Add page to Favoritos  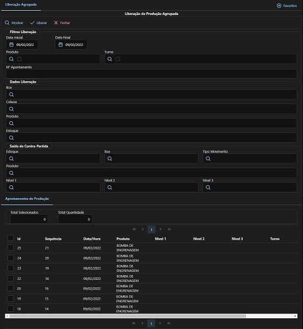pyautogui.click(x=286, y=6)
